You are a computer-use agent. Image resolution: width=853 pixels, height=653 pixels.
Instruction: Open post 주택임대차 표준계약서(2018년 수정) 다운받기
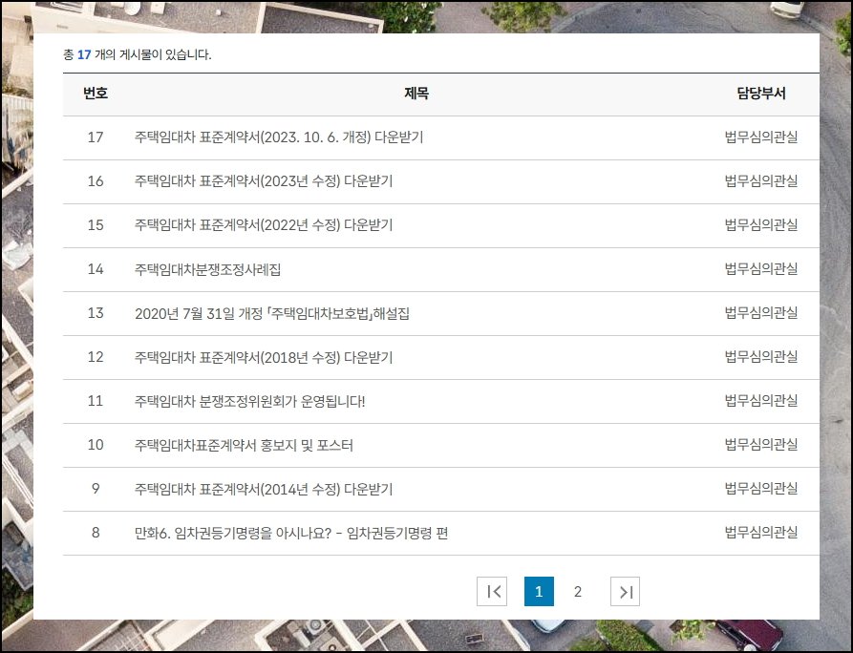[x=264, y=357]
